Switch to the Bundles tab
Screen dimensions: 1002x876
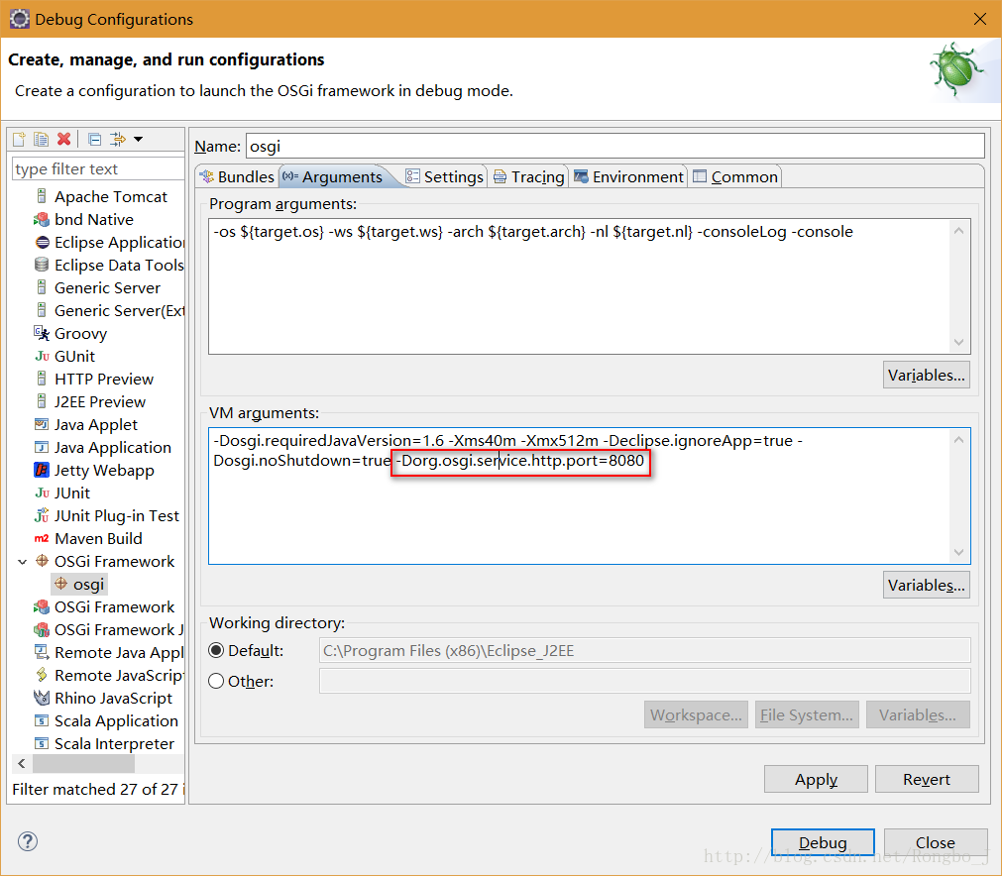(237, 177)
